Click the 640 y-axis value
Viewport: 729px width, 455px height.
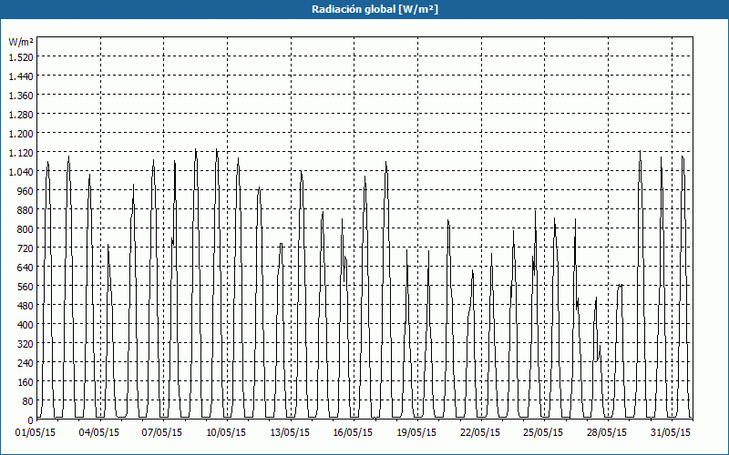(x=25, y=267)
